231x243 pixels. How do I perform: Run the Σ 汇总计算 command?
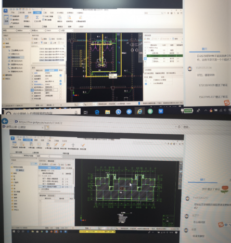click(37, 19)
